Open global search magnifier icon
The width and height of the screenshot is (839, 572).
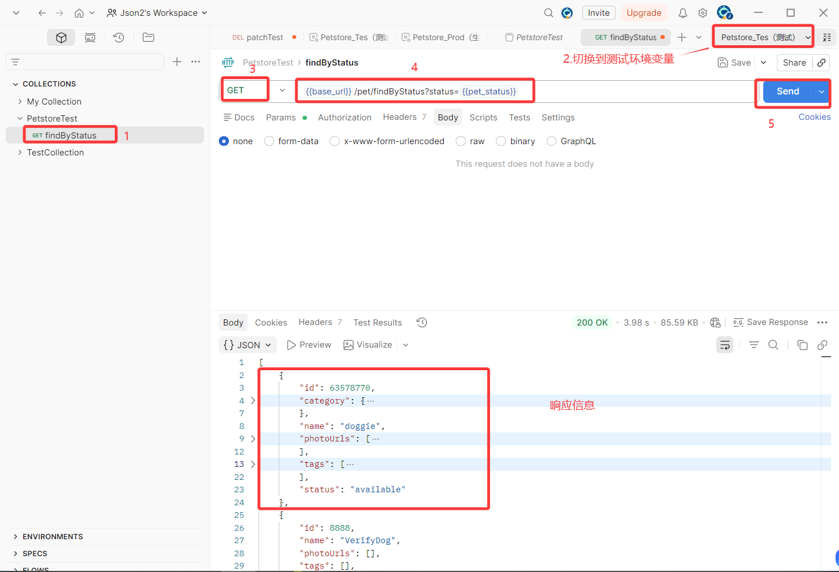548,13
